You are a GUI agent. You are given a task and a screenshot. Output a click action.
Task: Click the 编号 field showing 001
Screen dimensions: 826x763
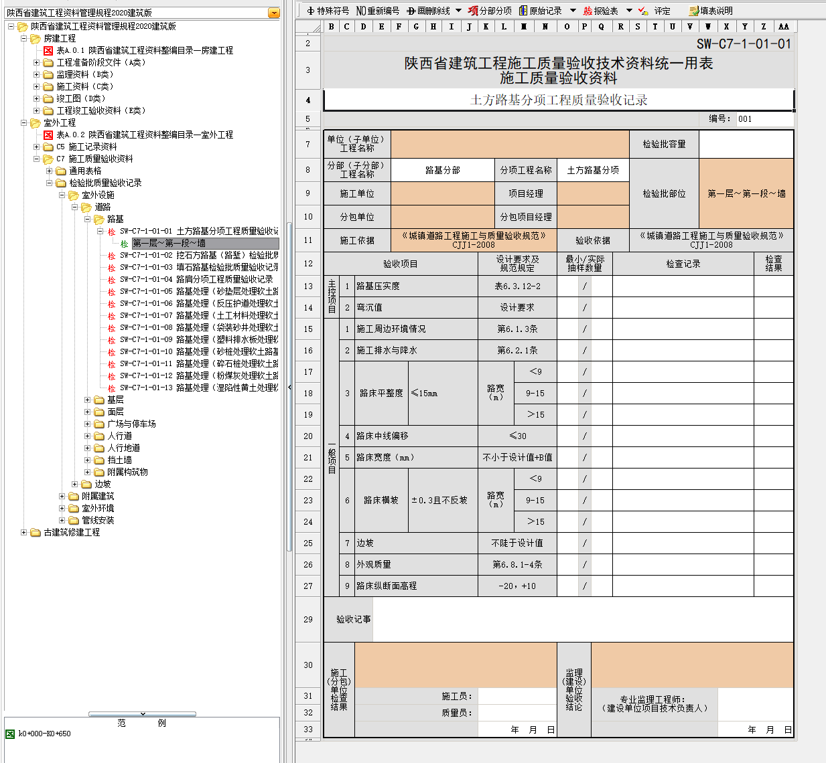tap(764, 119)
